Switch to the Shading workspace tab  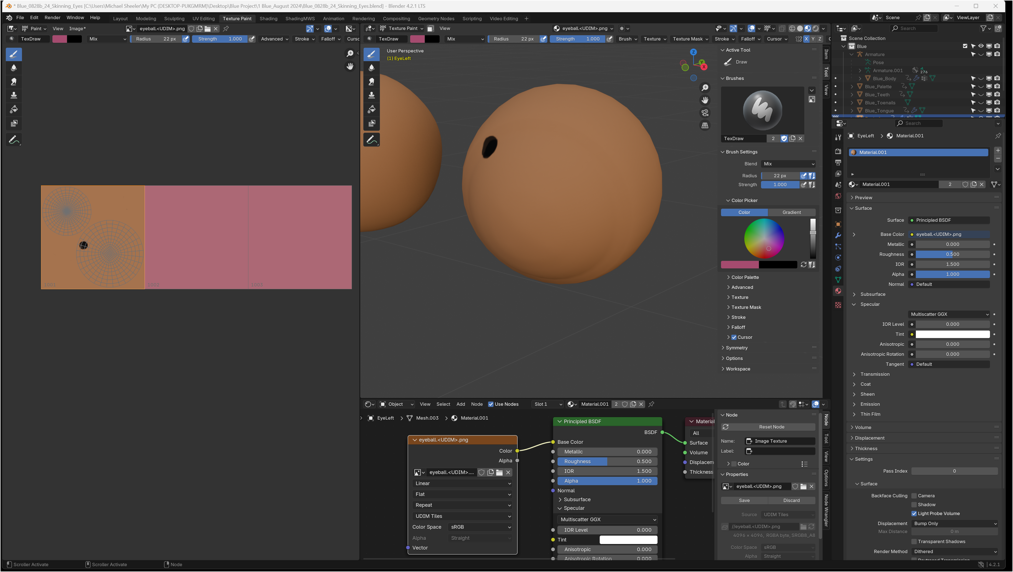(268, 19)
